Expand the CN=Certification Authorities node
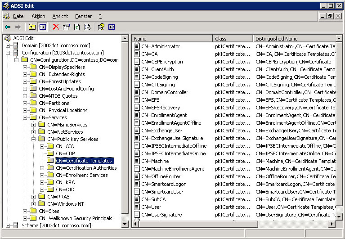345x239 pixels. (x=42, y=168)
